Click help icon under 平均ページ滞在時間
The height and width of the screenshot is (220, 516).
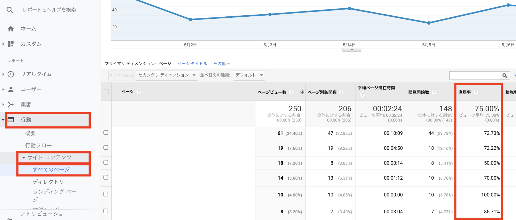tap(362, 95)
